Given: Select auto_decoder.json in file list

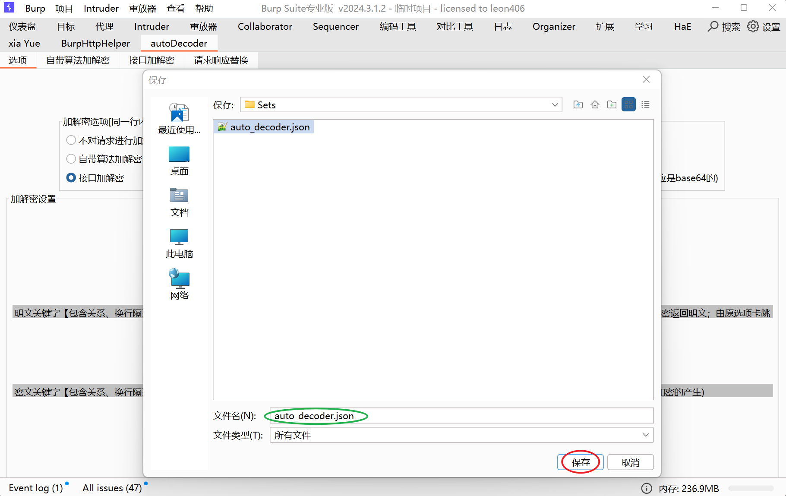Looking at the screenshot, I should 263,127.
